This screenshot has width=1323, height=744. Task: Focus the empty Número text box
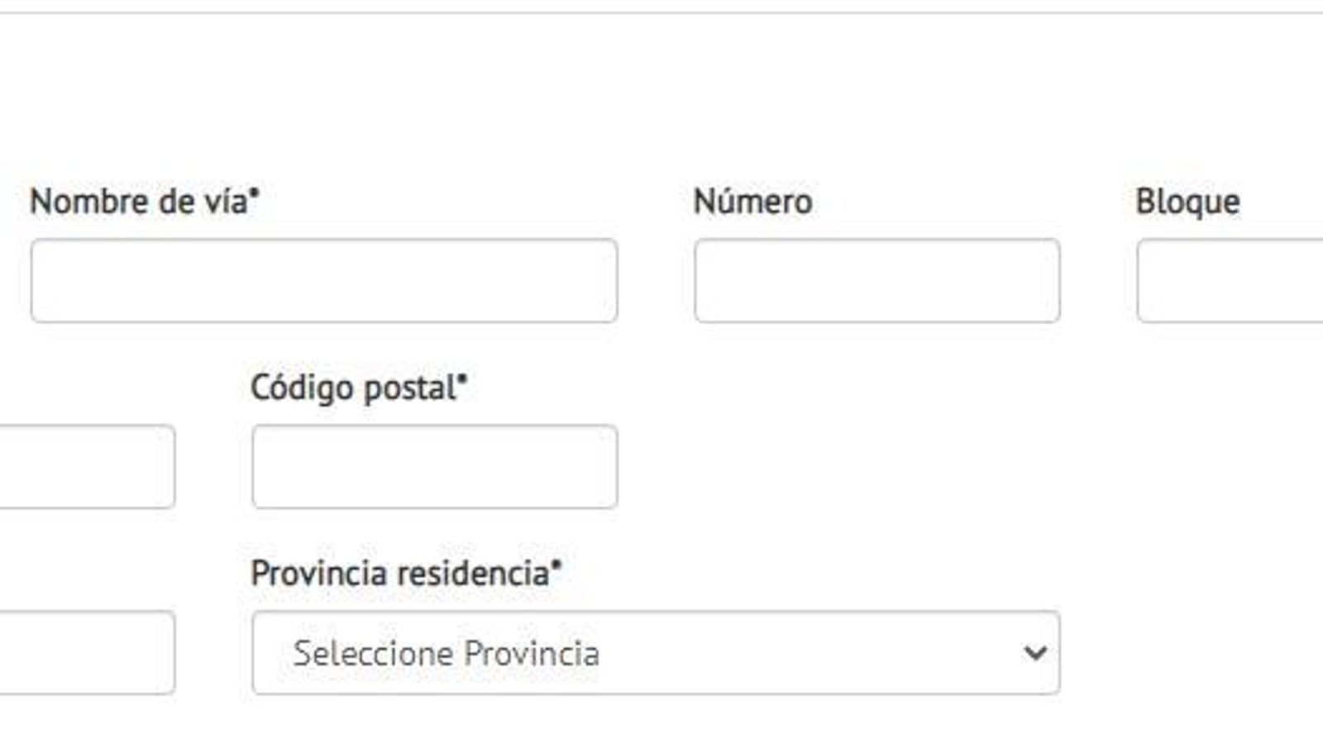coord(878,281)
